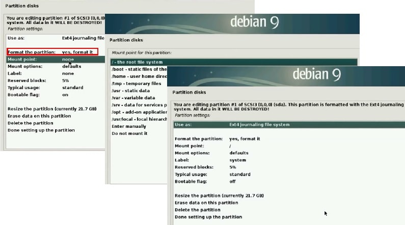Screen dimensions: 405x225
Task: Choose 'Done setting up the partition' in front window
Action: (x=289, y=217)
